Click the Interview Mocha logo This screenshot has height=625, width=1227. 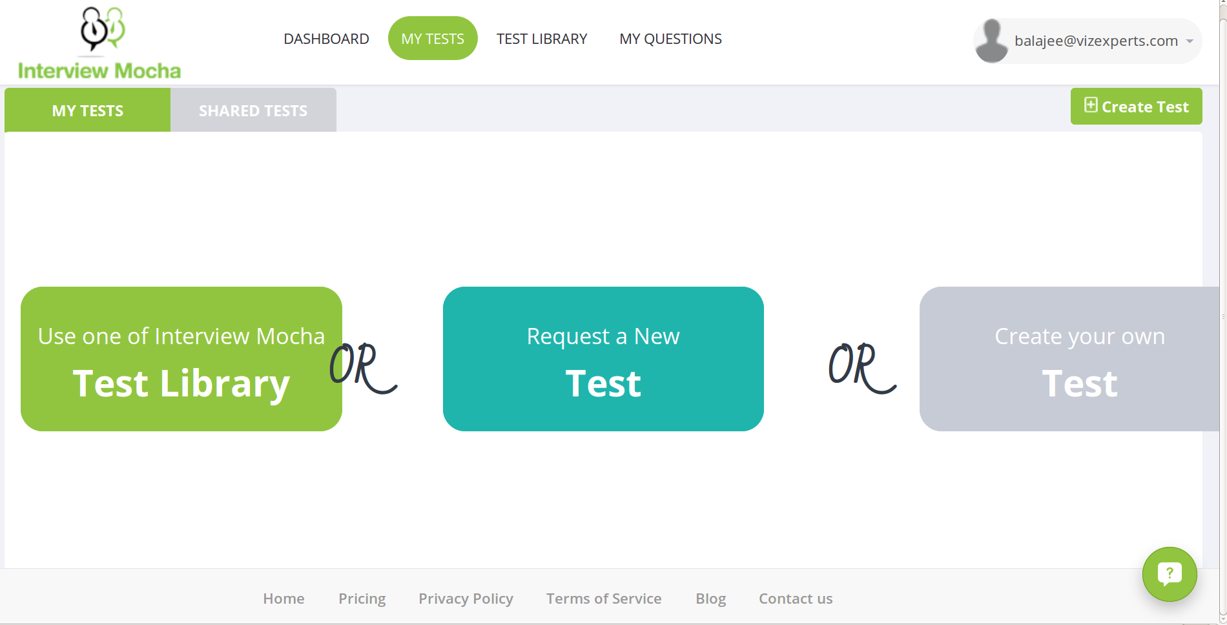pyautogui.click(x=99, y=43)
